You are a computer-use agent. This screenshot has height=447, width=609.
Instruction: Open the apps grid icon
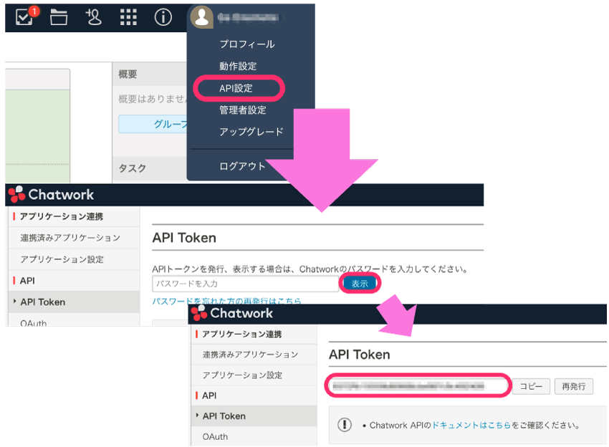coord(128,17)
